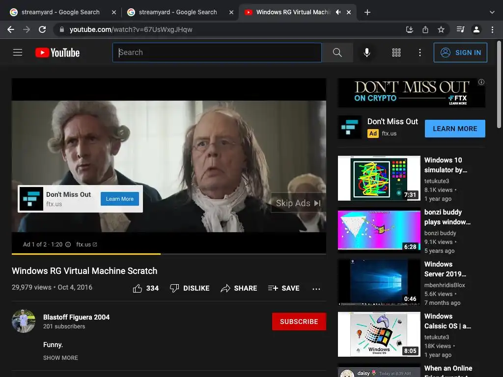503x377 pixels.
Task: Click 'Windows 10 simulator by…' title
Action: 446,165
